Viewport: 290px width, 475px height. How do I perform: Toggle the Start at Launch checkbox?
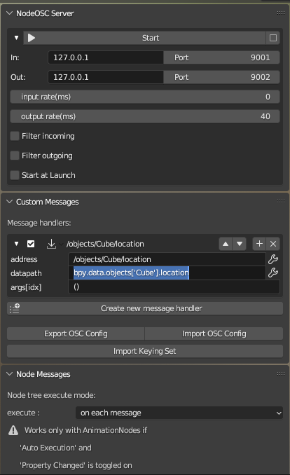15,175
